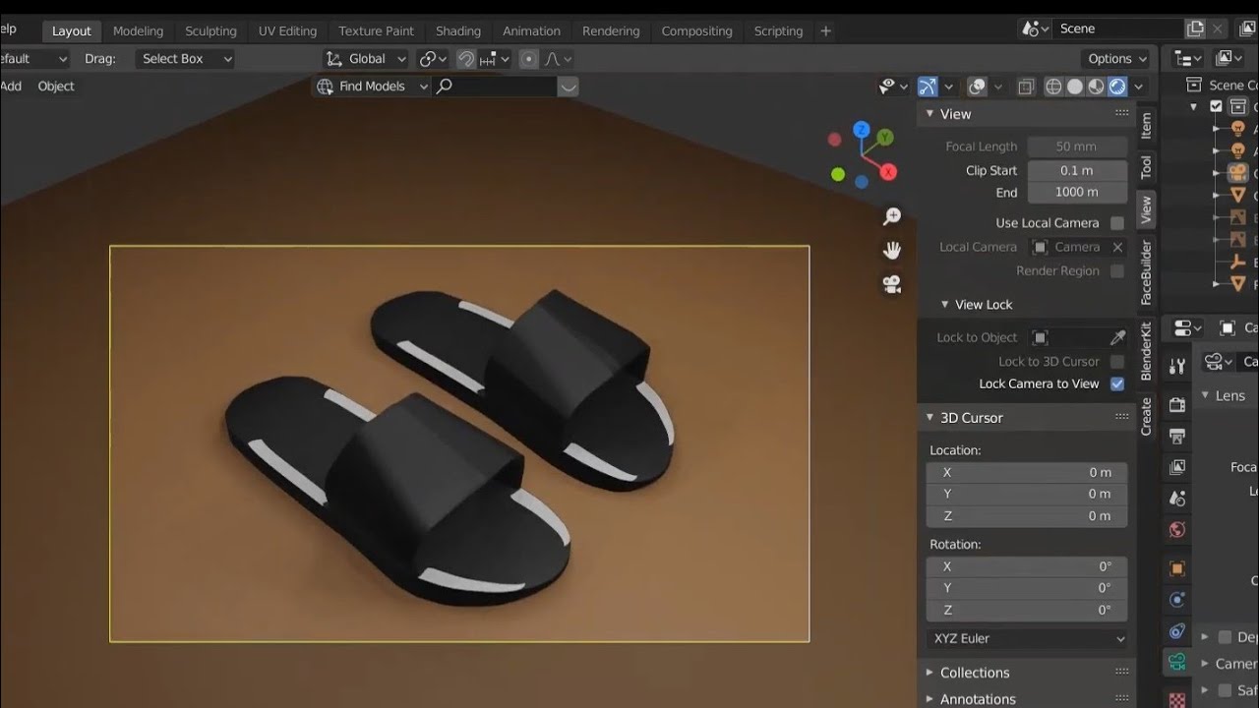Click the viewport zoom magnifier icon
This screenshot has width=1259, height=708.
pyautogui.click(x=892, y=216)
